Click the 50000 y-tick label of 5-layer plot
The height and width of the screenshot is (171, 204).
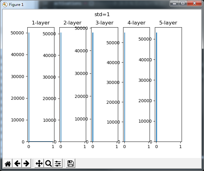145,39
